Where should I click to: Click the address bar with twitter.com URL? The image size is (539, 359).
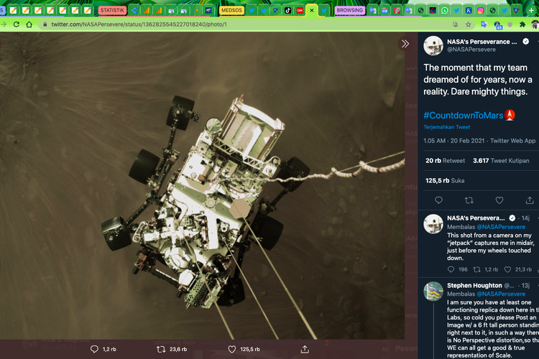[x=144, y=24]
